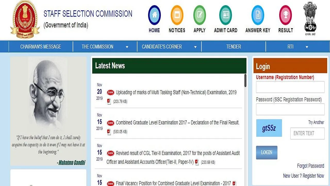Open the Admit Card icon
Screen dimensions: 330x186
226,15
